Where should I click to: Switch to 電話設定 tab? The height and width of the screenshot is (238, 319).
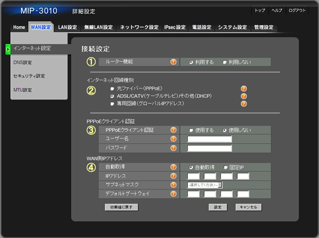click(202, 27)
